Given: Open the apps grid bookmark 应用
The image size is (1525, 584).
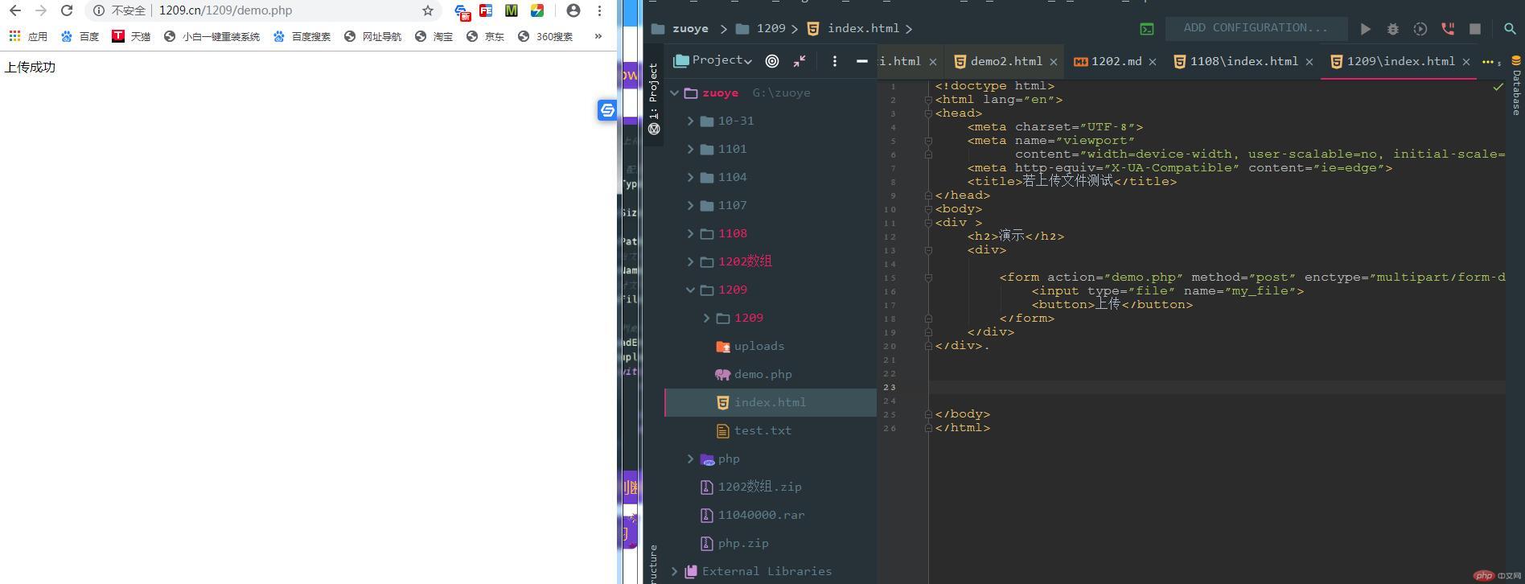Looking at the screenshot, I should [28, 36].
